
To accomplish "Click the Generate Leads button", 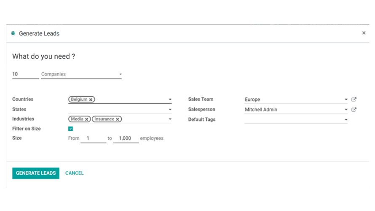I will coord(36,173).
